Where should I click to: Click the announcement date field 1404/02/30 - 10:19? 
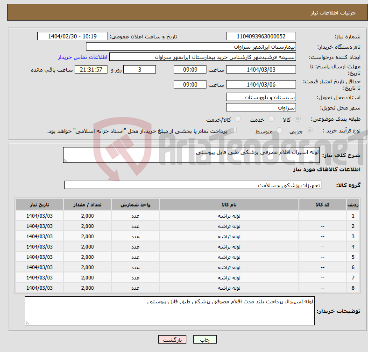(72, 36)
